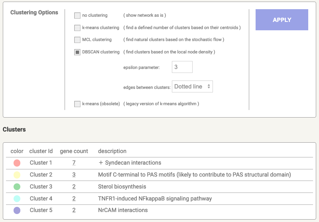This screenshot has width=319, height=222.
Task: Click 'no clustering' label text
Action: (x=95, y=15)
